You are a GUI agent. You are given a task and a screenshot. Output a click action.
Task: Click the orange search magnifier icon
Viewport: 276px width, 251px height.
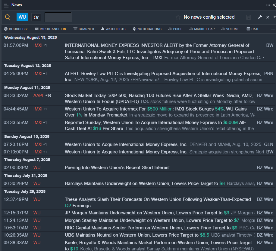(x=8, y=17)
